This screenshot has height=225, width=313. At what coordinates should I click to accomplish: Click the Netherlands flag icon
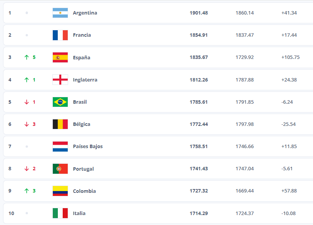click(x=60, y=147)
